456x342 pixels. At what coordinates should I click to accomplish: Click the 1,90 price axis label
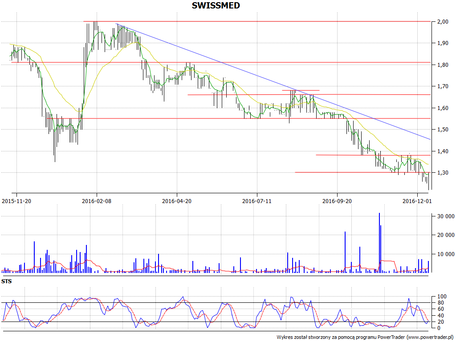coord(443,43)
